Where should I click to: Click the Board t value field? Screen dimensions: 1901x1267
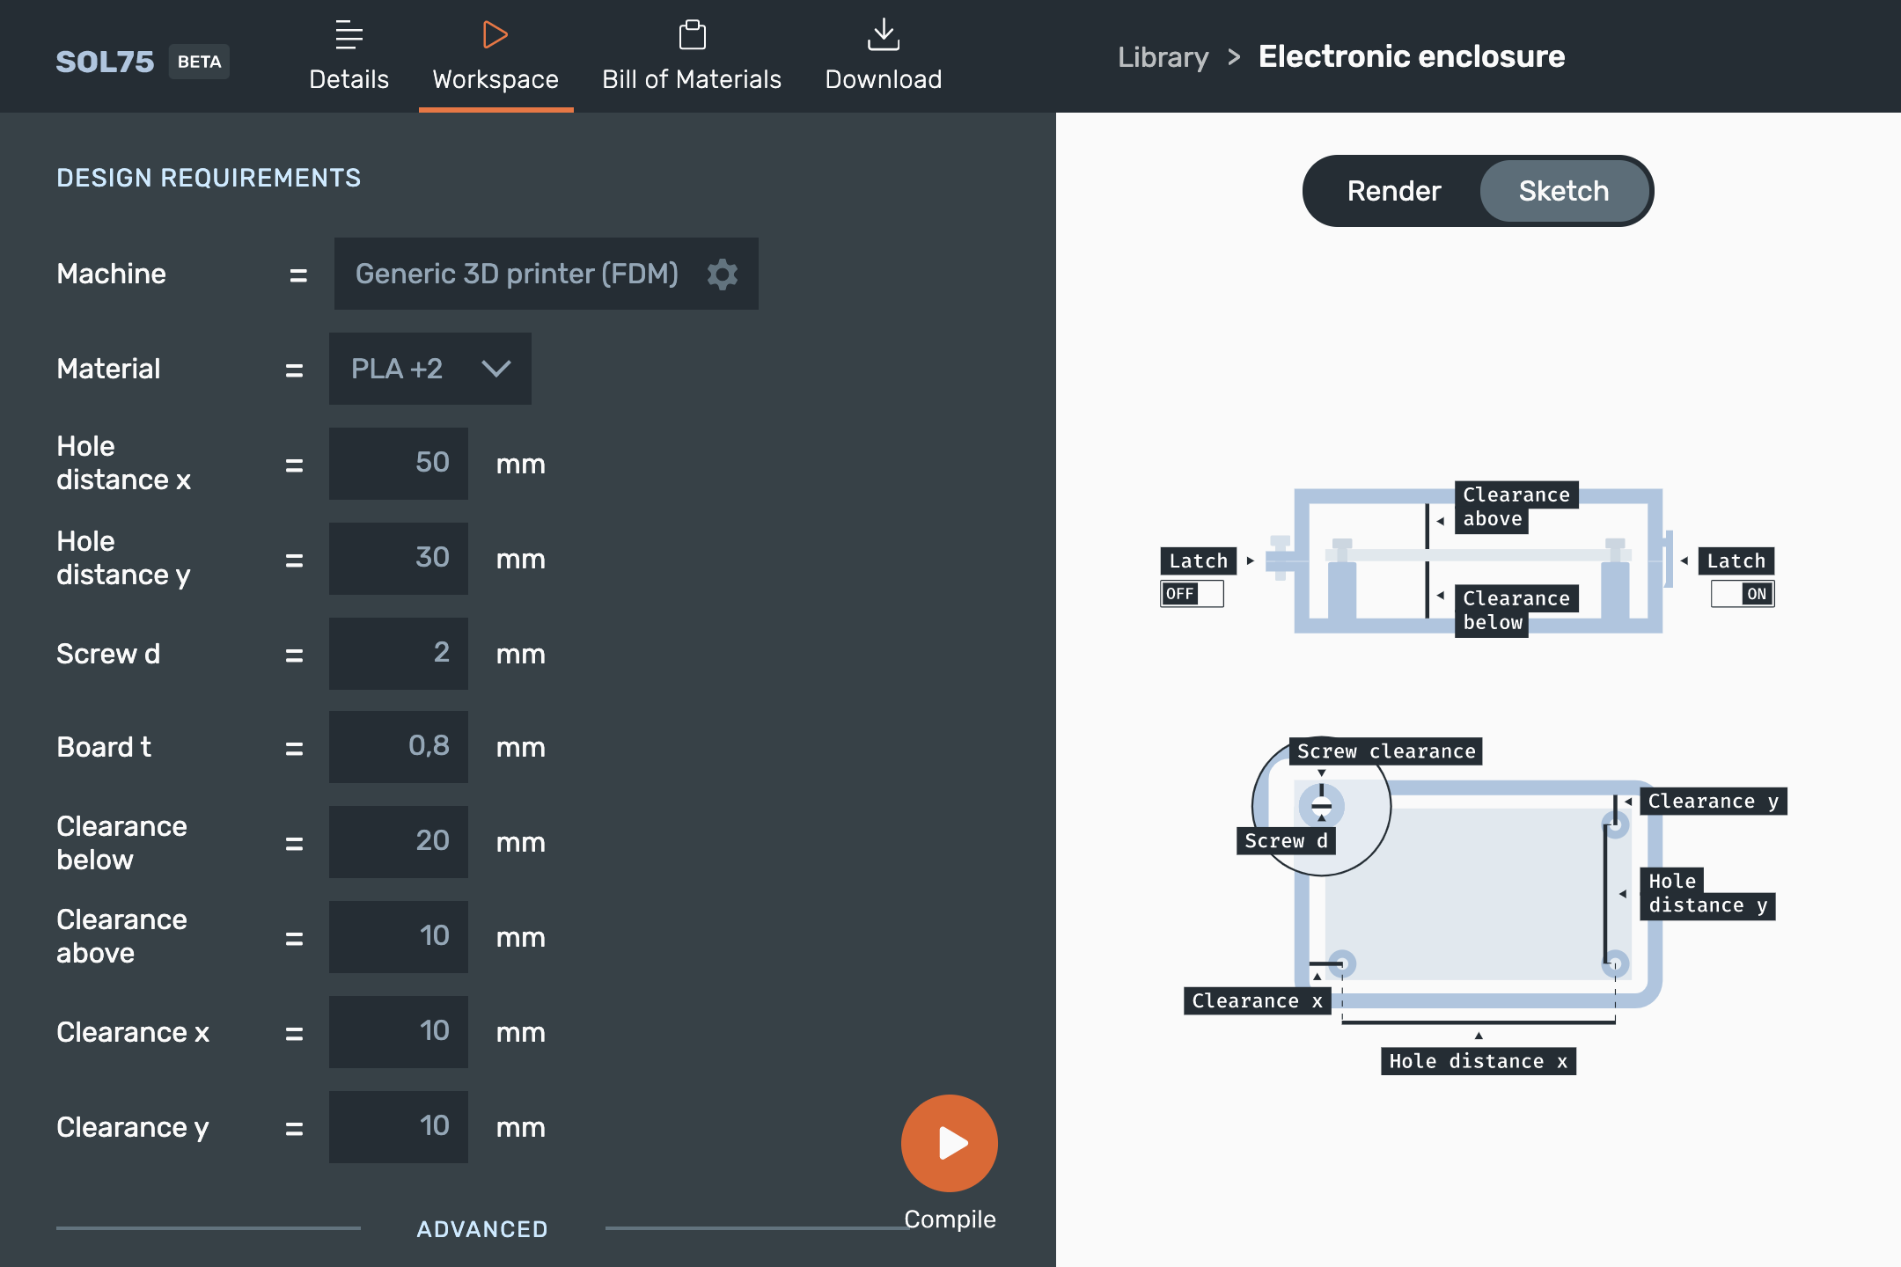pos(399,747)
